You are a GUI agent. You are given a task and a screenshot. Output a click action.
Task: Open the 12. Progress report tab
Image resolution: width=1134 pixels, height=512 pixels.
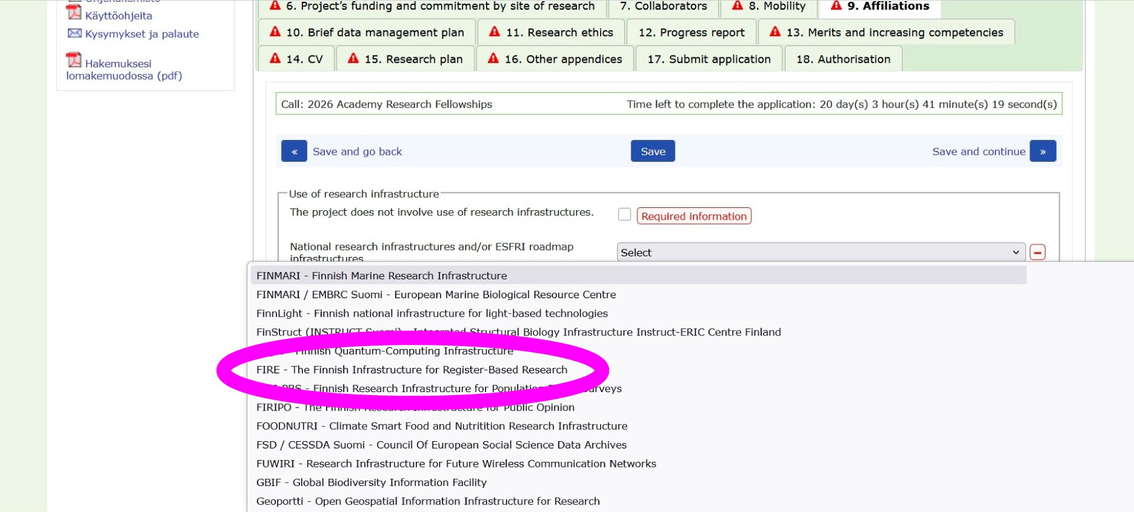pos(691,32)
